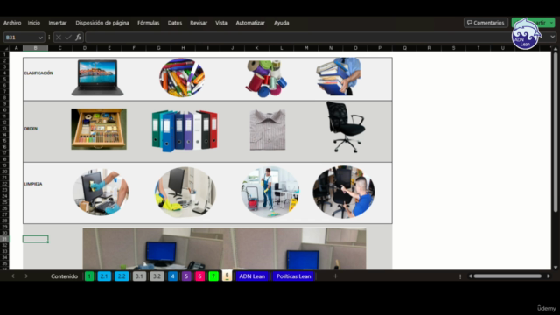Select the thread spools image
560x315 pixels.
(x=266, y=79)
